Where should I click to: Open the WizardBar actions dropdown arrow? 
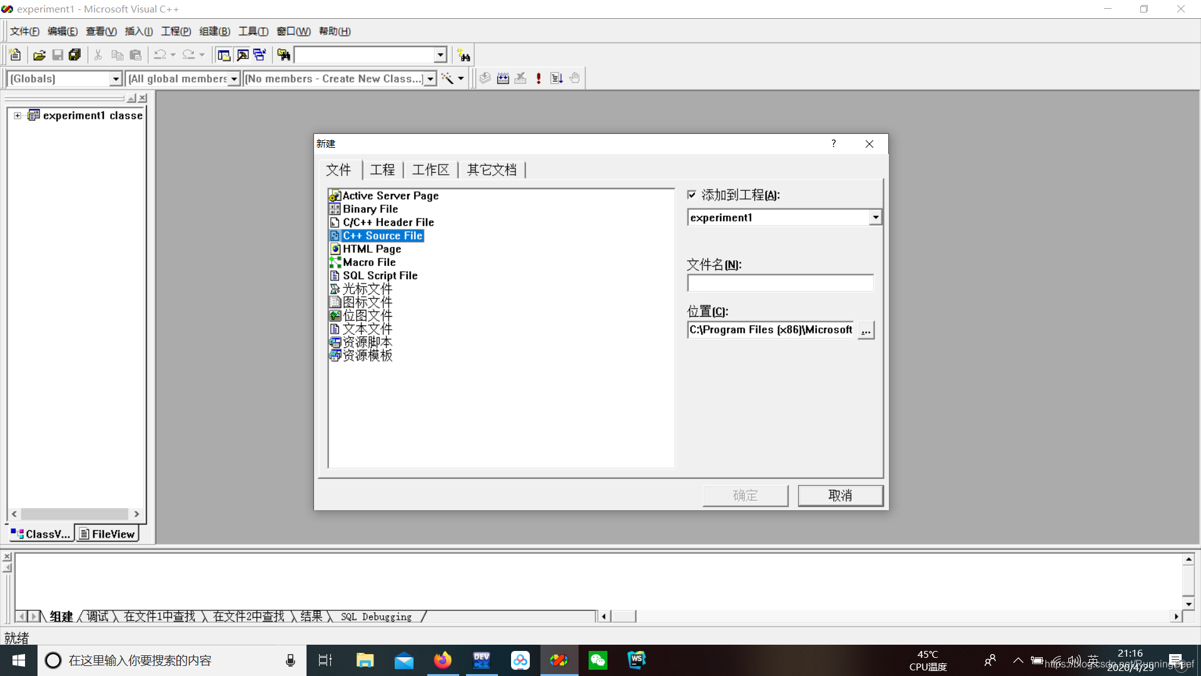[461, 78]
